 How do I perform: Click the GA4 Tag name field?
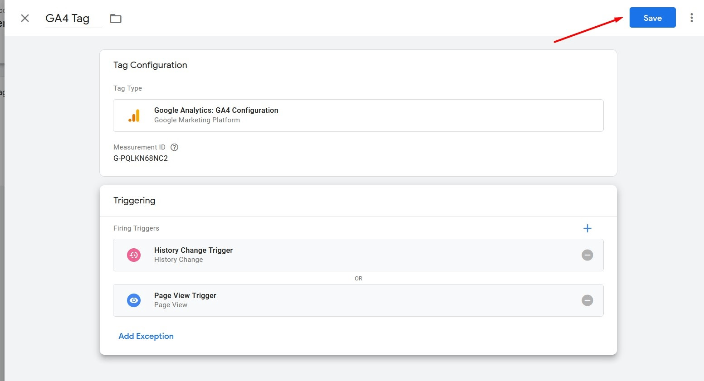(68, 19)
